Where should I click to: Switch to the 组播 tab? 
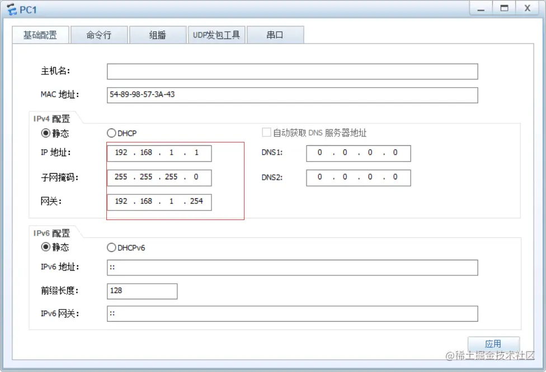pyautogui.click(x=158, y=34)
